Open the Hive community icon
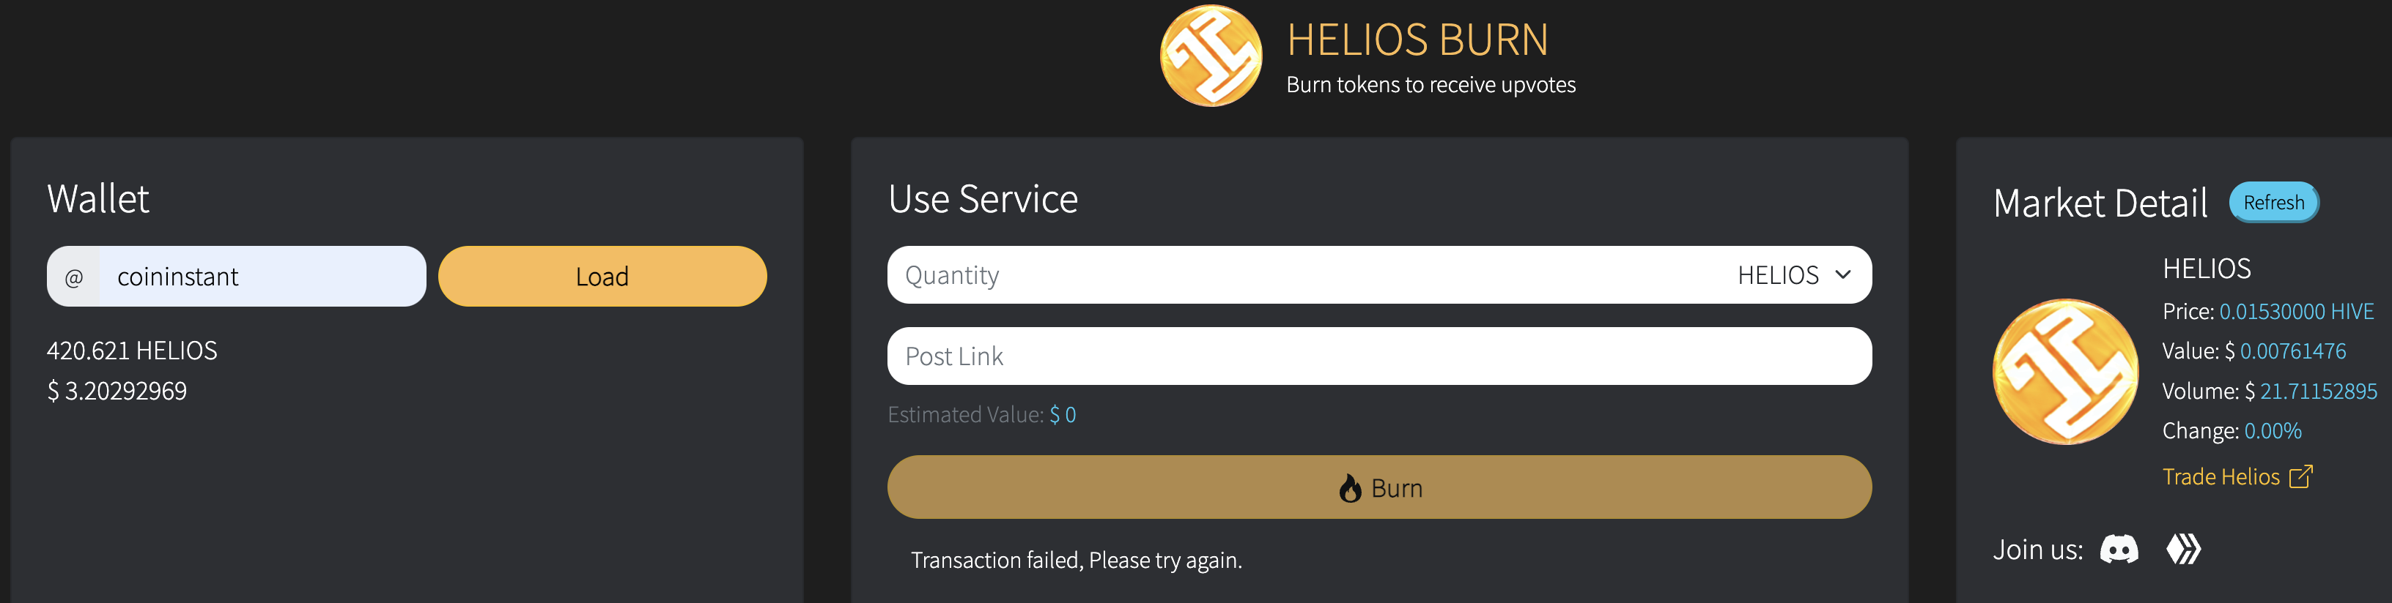The height and width of the screenshot is (603, 2392). click(x=2183, y=549)
